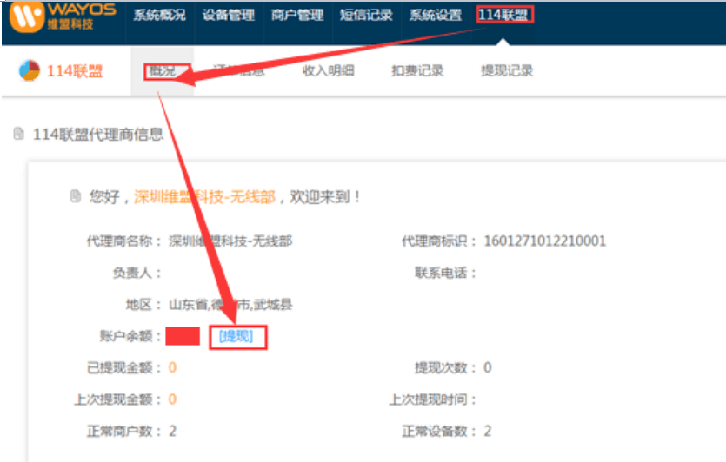The height and width of the screenshot is (462, 726).
Task: Click the 已提现金额 value 0
Action: (x=172, y=367)
